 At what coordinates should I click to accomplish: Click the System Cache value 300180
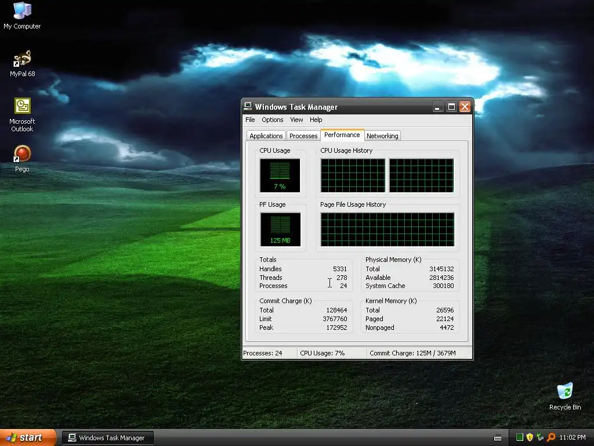(443, 286)
